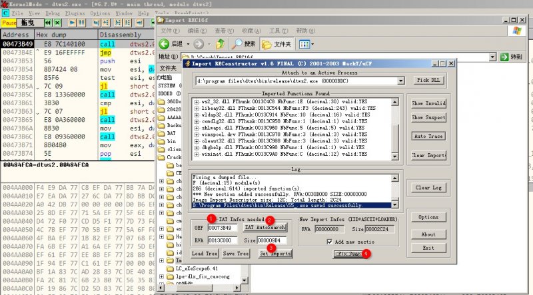The image size is (533, 295).
Task: Click the Pick DLL button
Action: pos(428,80)
